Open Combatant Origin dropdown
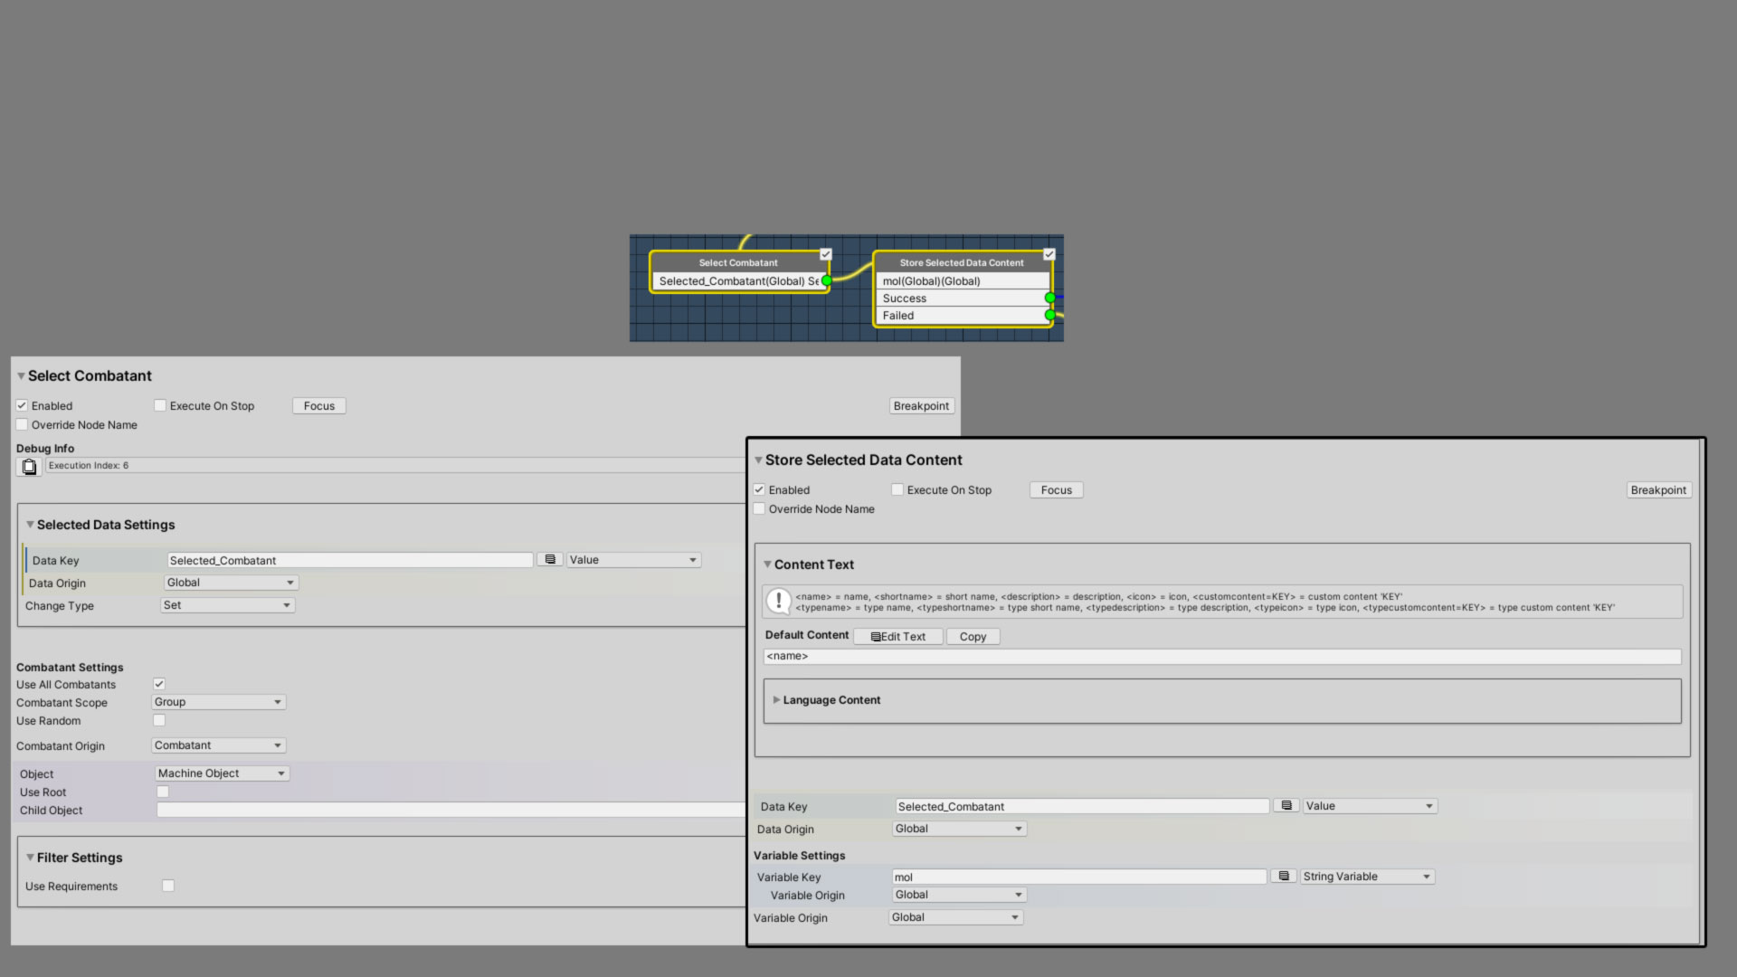Image resolution: width=1737 pixels, height=977 pixels. point(219,745)
